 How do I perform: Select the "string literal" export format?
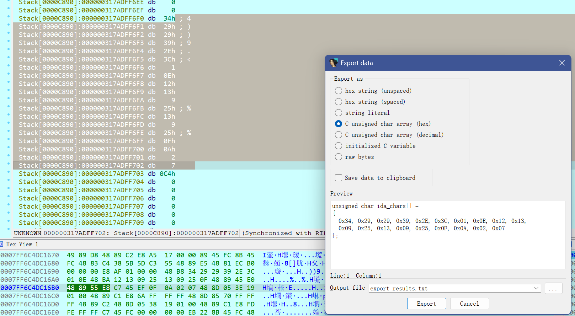pyautogui.click(x=339, y=113)
